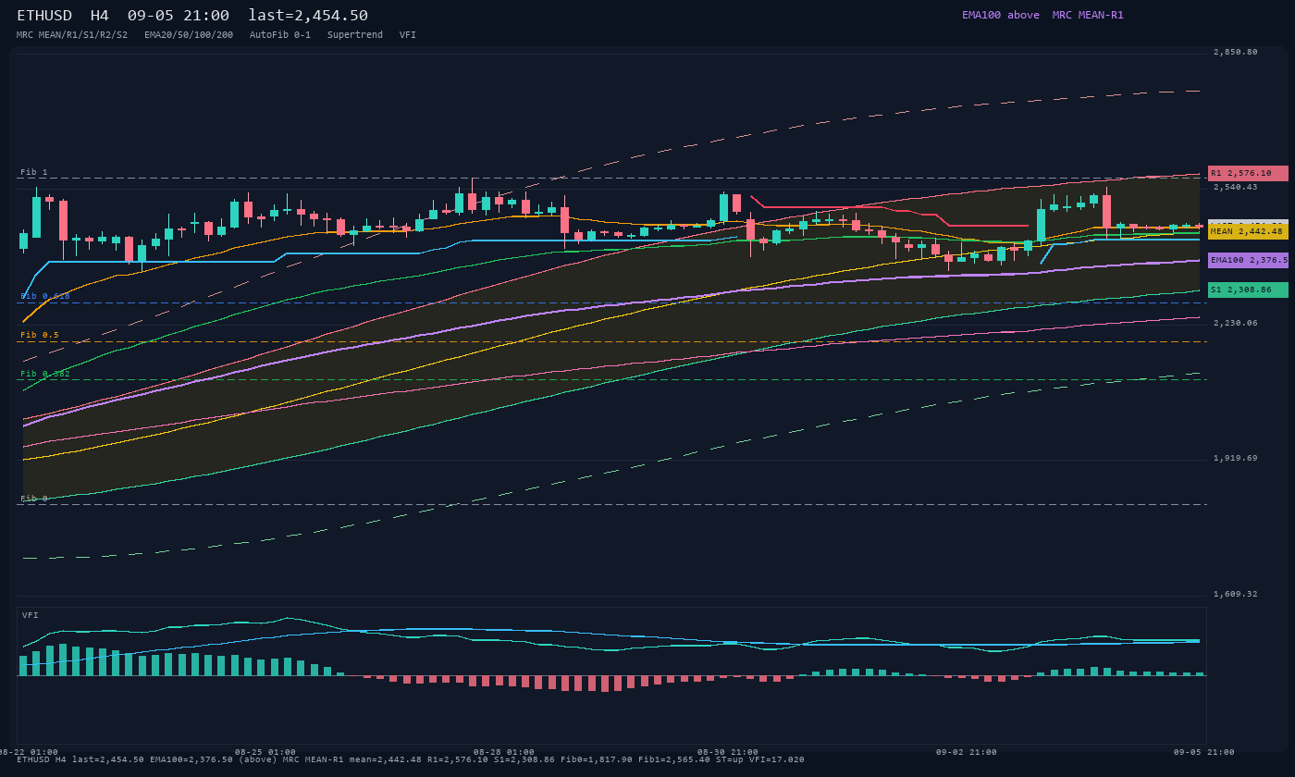Click the 2,540.43 price axis value
Screen dimensions: 1295x777
(x=1236, y=187)
